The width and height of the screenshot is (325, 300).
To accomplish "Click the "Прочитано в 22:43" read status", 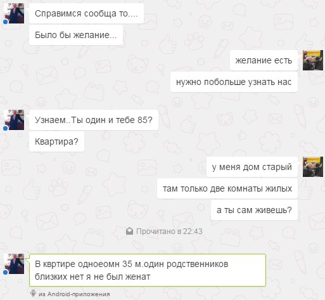I will tap(169, 232).
